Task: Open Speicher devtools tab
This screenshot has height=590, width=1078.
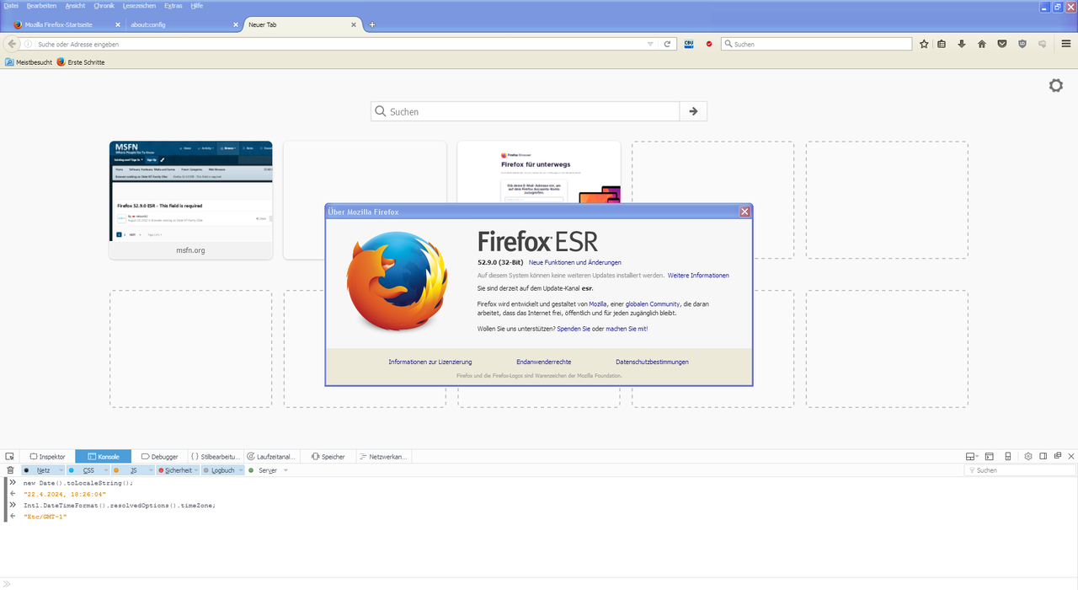Action: coord(328,456)
